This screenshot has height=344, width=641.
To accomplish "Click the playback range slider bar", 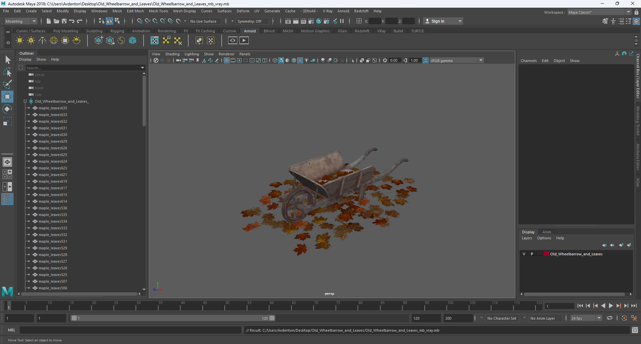I will click(173, 318).
